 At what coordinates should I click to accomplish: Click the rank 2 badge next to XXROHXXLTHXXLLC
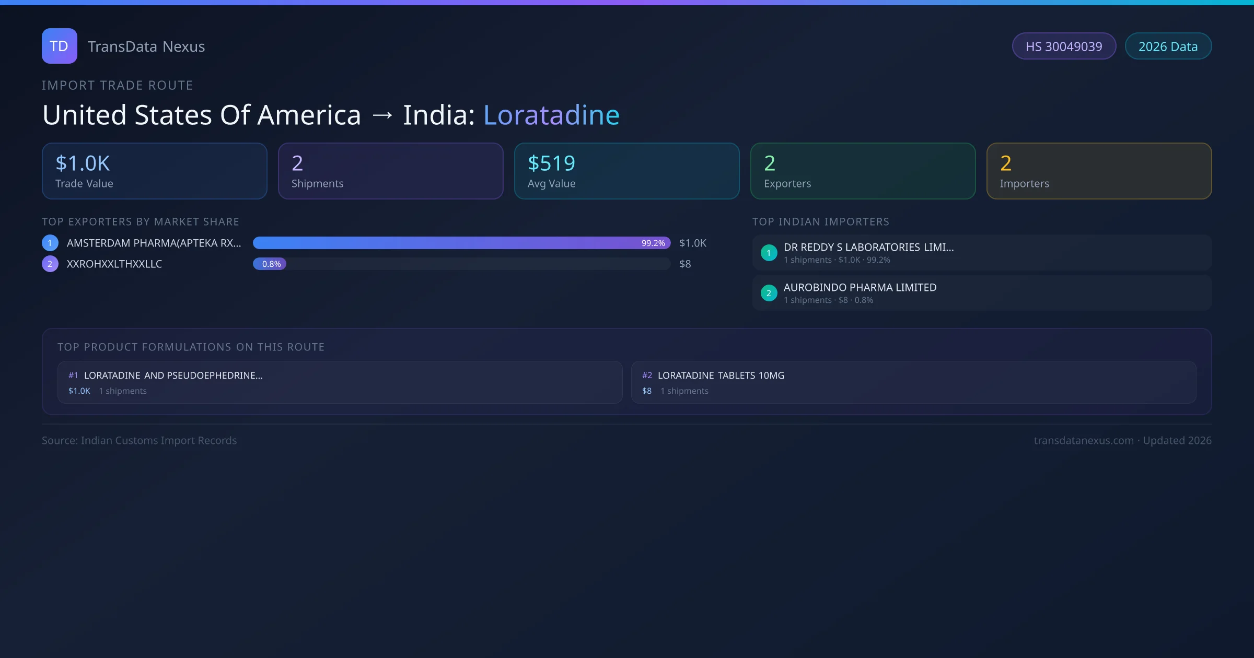tap(50, 264)
